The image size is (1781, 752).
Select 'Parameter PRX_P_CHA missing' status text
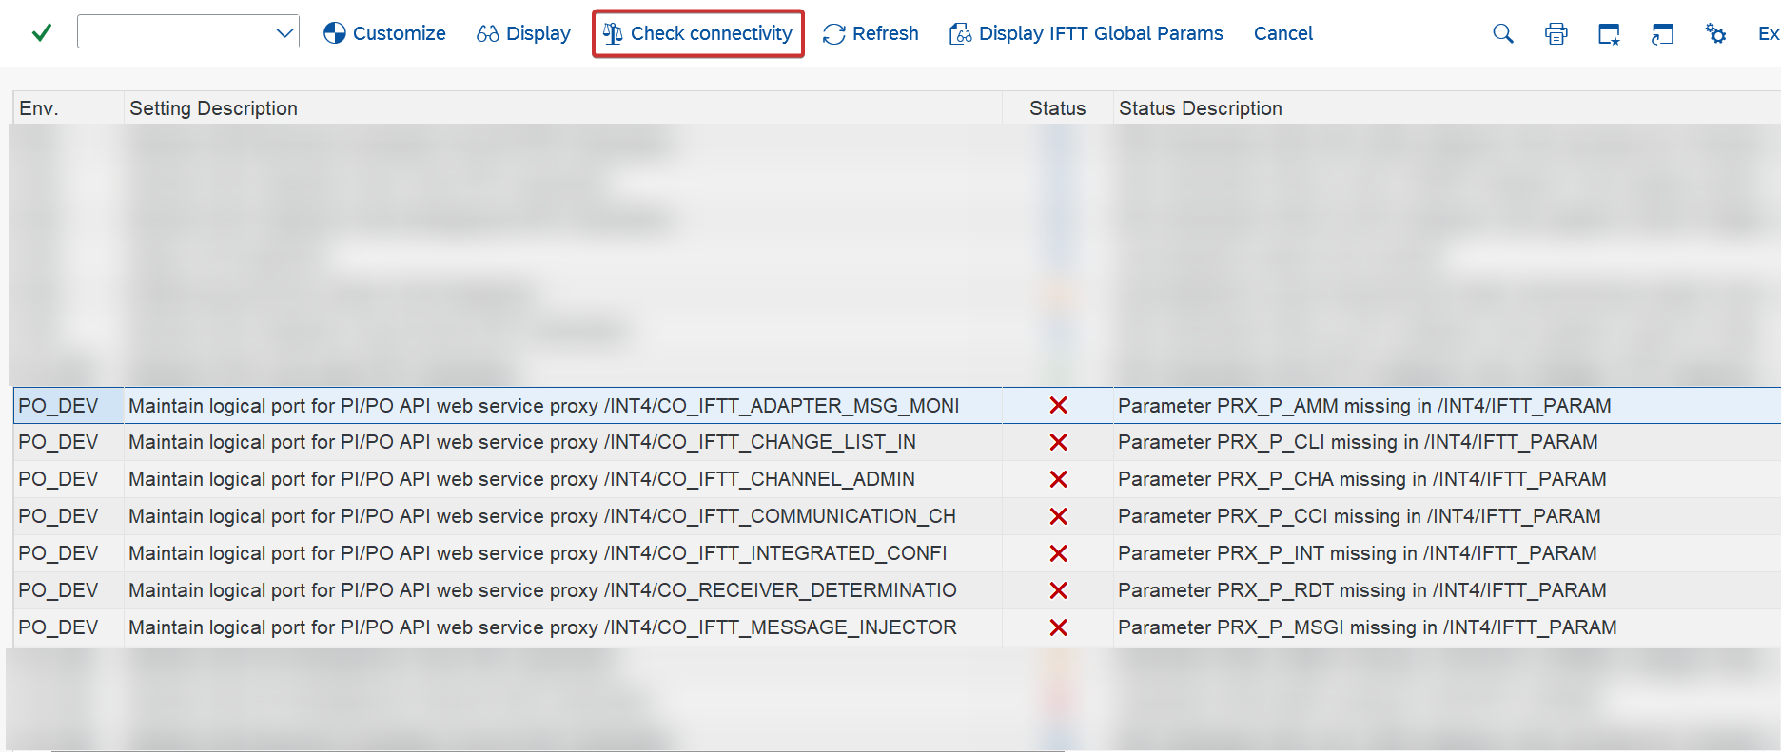tap(1362, 479)
